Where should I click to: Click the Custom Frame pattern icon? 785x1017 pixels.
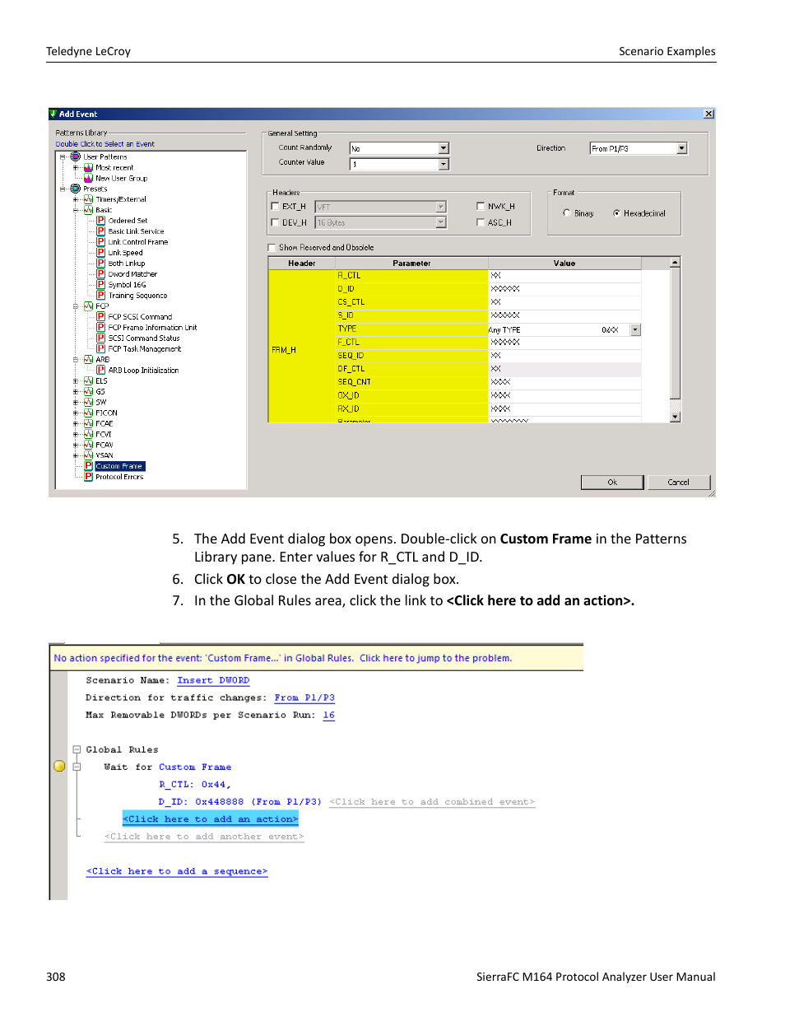[x=88, y=466]
